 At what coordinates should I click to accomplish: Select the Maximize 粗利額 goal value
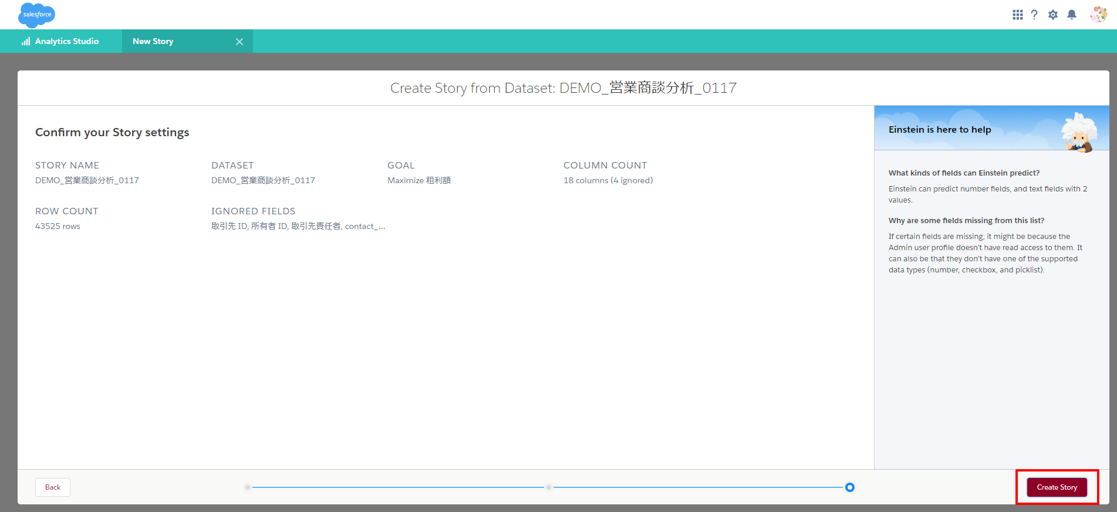point(419,181)
